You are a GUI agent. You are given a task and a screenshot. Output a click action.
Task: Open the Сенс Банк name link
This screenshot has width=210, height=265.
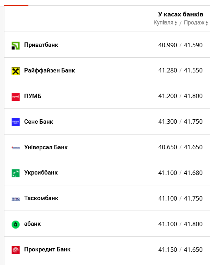coord(38,122)
